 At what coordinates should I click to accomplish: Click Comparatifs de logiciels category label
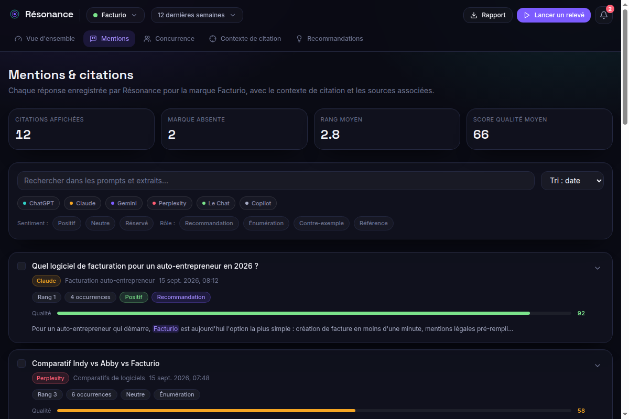pyautogui.click(x=109, y=378)
